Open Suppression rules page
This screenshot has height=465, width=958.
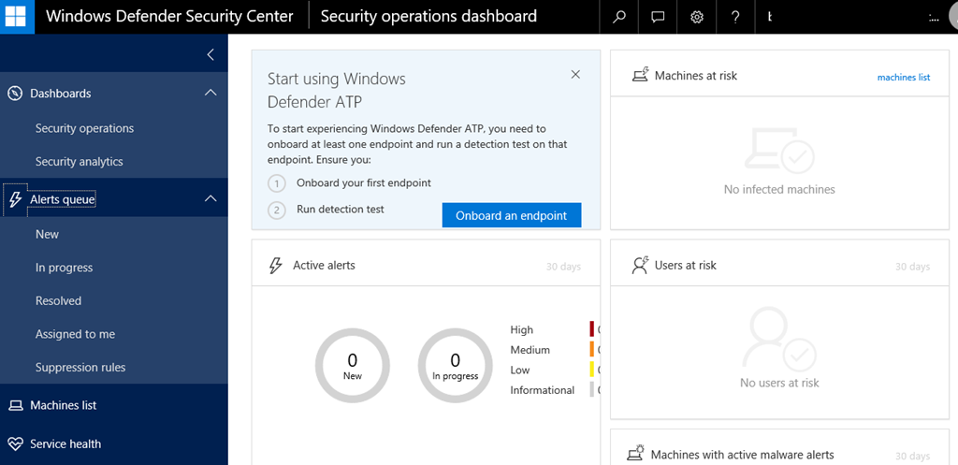coord(80,368)
